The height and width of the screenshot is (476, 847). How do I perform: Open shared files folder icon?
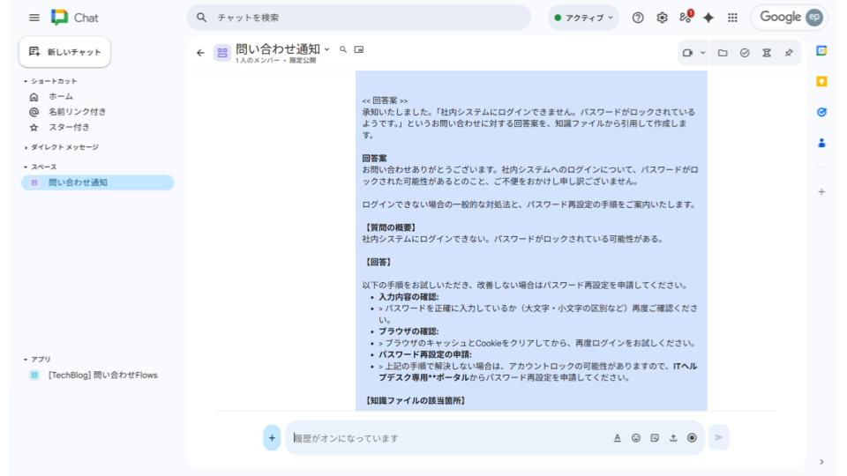(723, 53)
